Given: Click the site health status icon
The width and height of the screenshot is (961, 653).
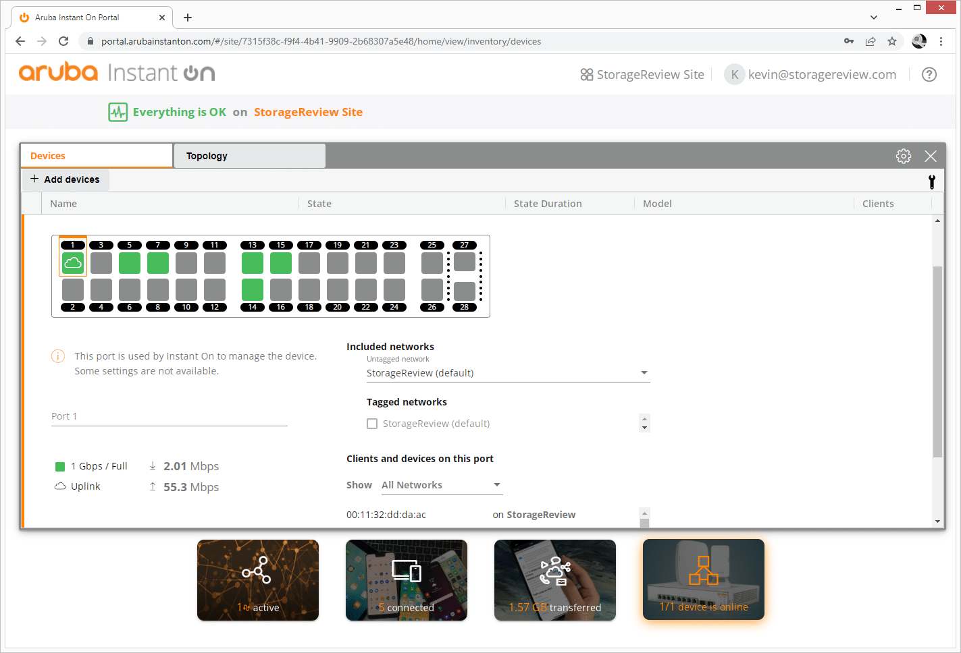Looking at the screenshot, I should pos(118,112).
